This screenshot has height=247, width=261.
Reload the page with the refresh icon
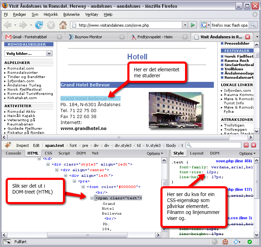pos(39,25)
